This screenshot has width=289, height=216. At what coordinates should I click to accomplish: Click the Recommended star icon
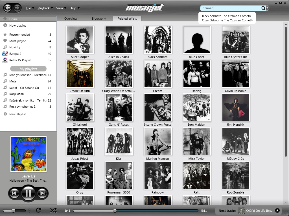[x=5, y=34]
